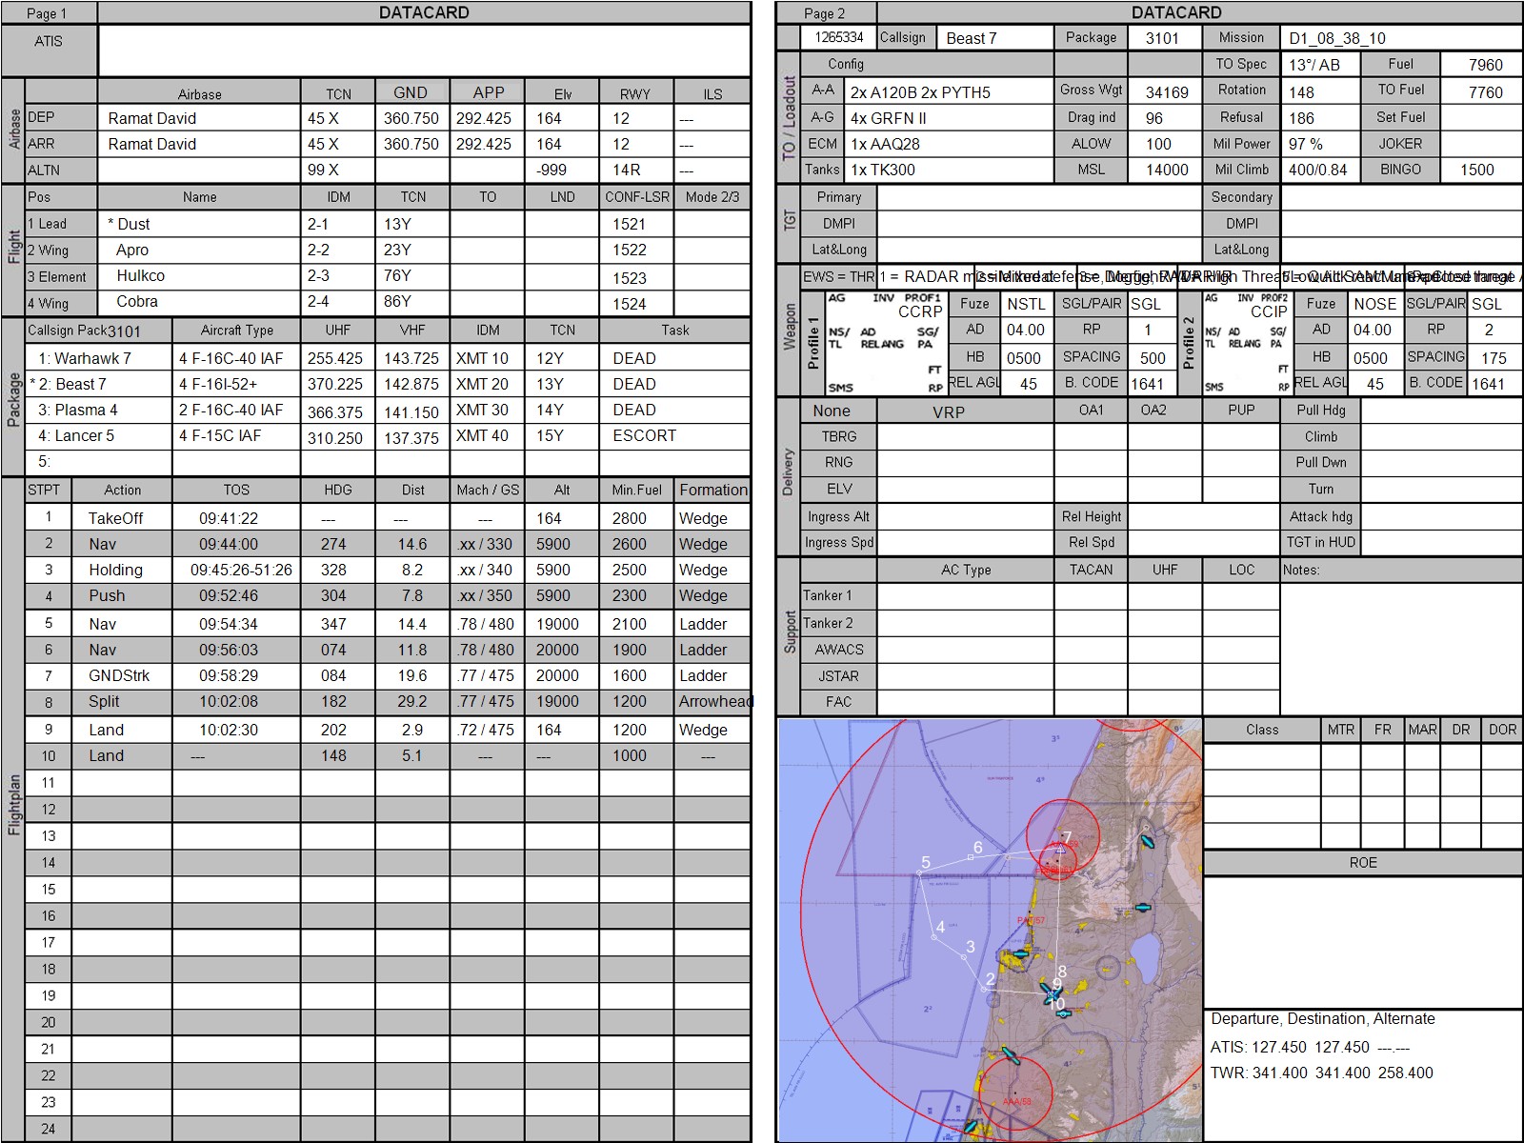Click the square marker at steerpoint 6
The height and width of the screenshot is (1143, 1524).
[971, 858]
